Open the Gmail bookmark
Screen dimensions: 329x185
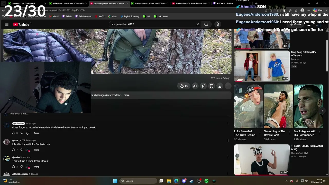pos(54,16)
